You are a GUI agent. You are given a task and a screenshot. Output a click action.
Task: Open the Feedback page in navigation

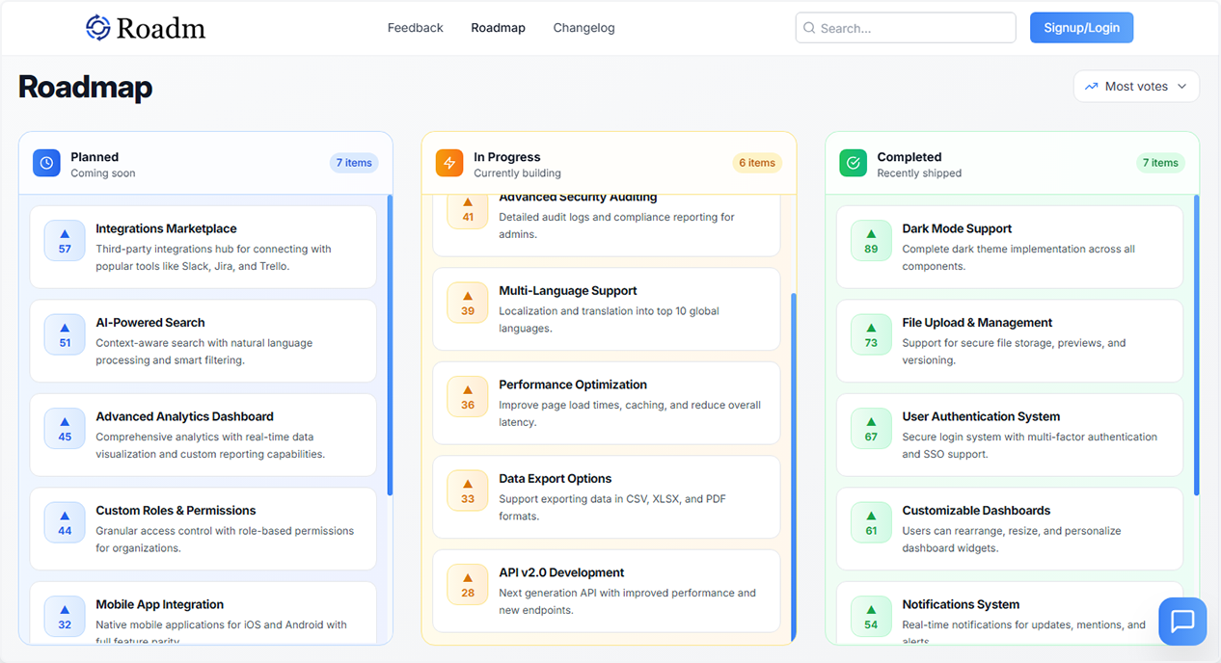(415, 28)
